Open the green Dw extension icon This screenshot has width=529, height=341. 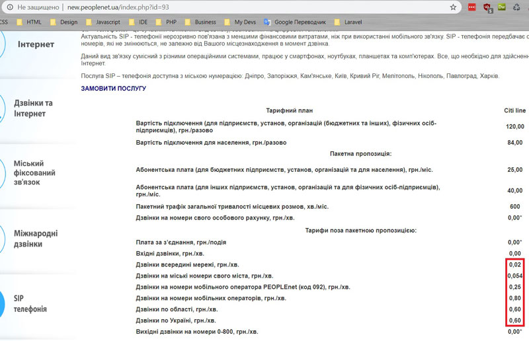coord(502,7)
